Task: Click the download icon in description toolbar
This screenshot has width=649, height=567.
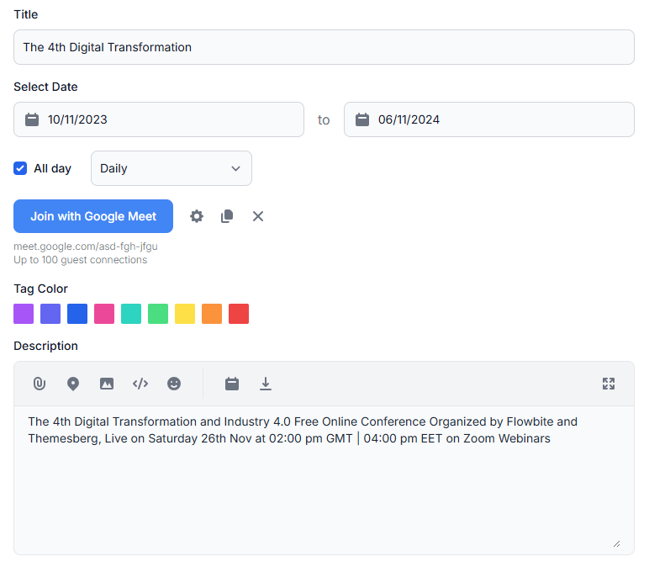Action: pos(266,384)
